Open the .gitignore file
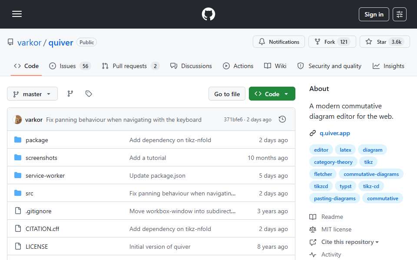The width and height of the screenshot is (417, 260). point(38,211)
